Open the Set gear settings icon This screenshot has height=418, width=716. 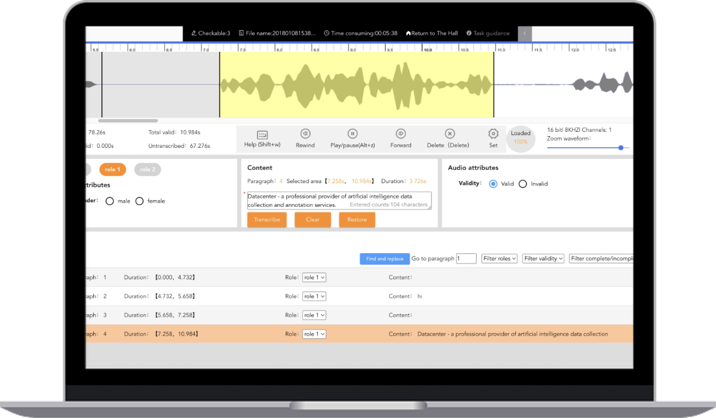[493, 134]
